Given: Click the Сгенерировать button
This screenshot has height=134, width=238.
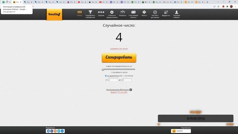Looking at the screenshot, I should [x=119, y=58].
